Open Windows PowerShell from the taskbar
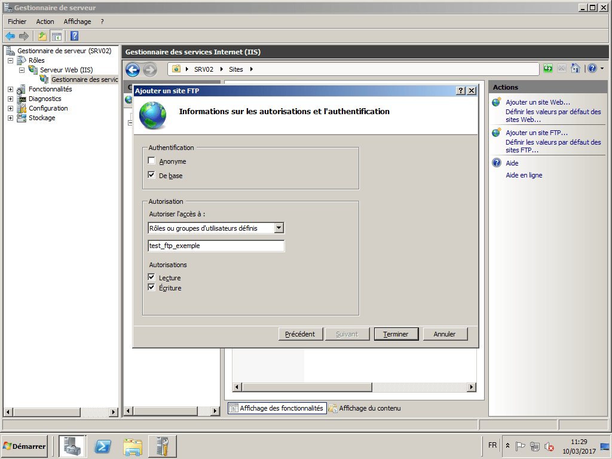Viewport: 612px width, 459px height. (x=102, y=446)
